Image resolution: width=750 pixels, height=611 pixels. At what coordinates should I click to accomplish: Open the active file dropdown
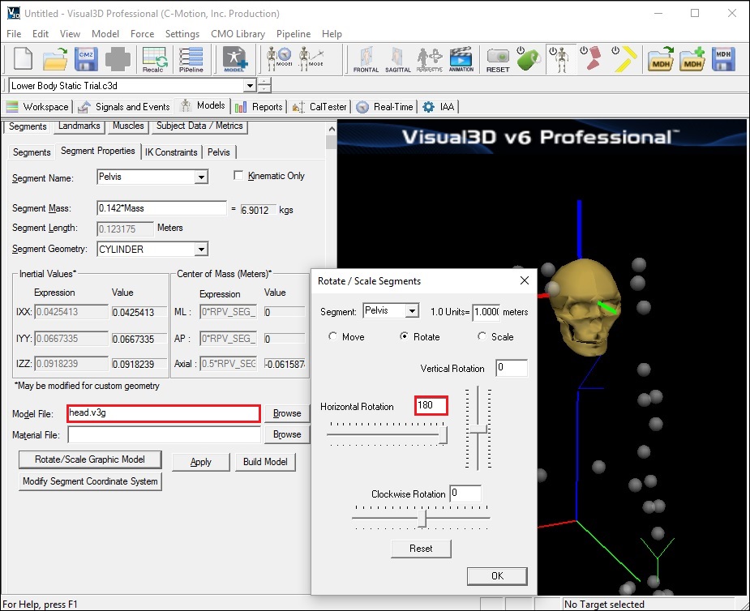[250, 86]
